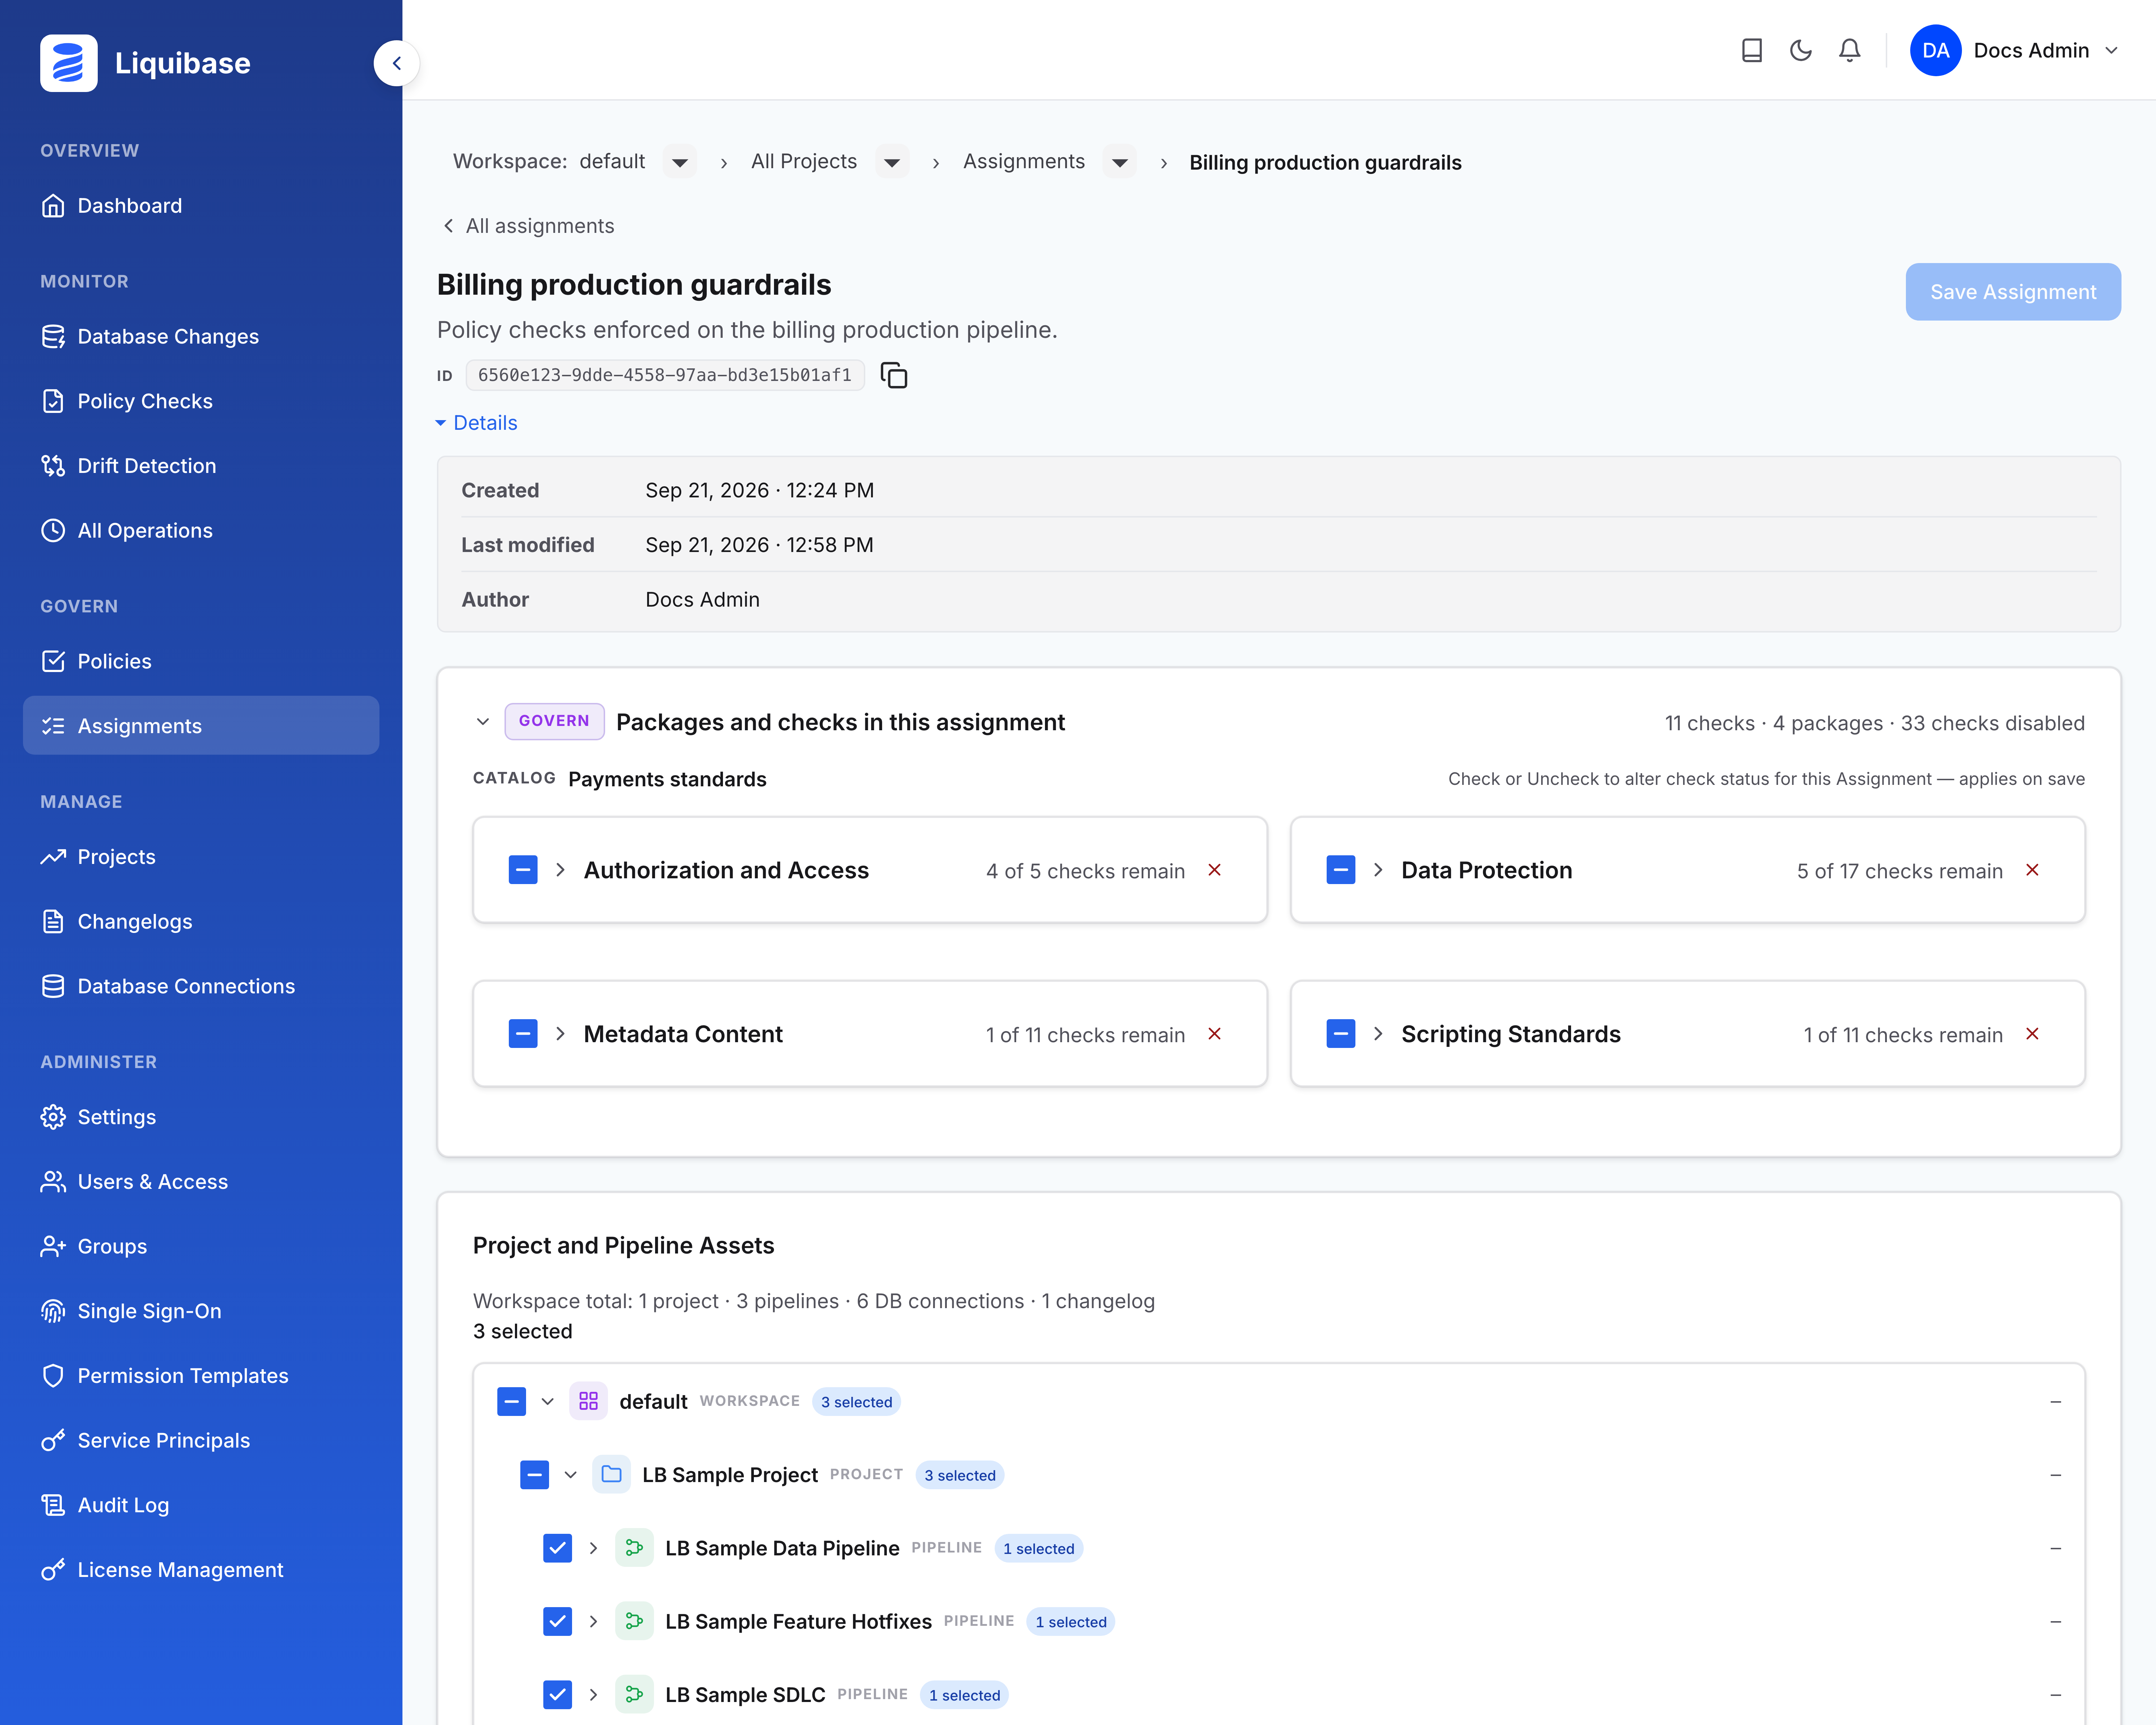Open the Workspace default dropdown
Screen dimensions: 2156x1725
pos(680,162)
